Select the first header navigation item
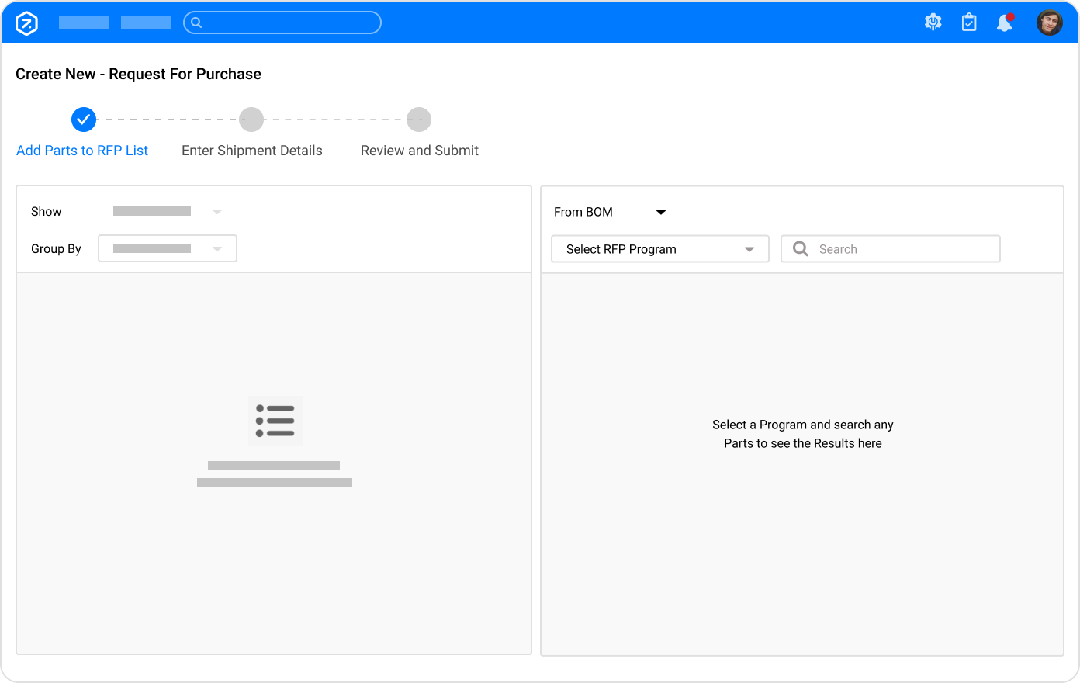This screenshot has height=683, width=1080. tap(84, 23)
